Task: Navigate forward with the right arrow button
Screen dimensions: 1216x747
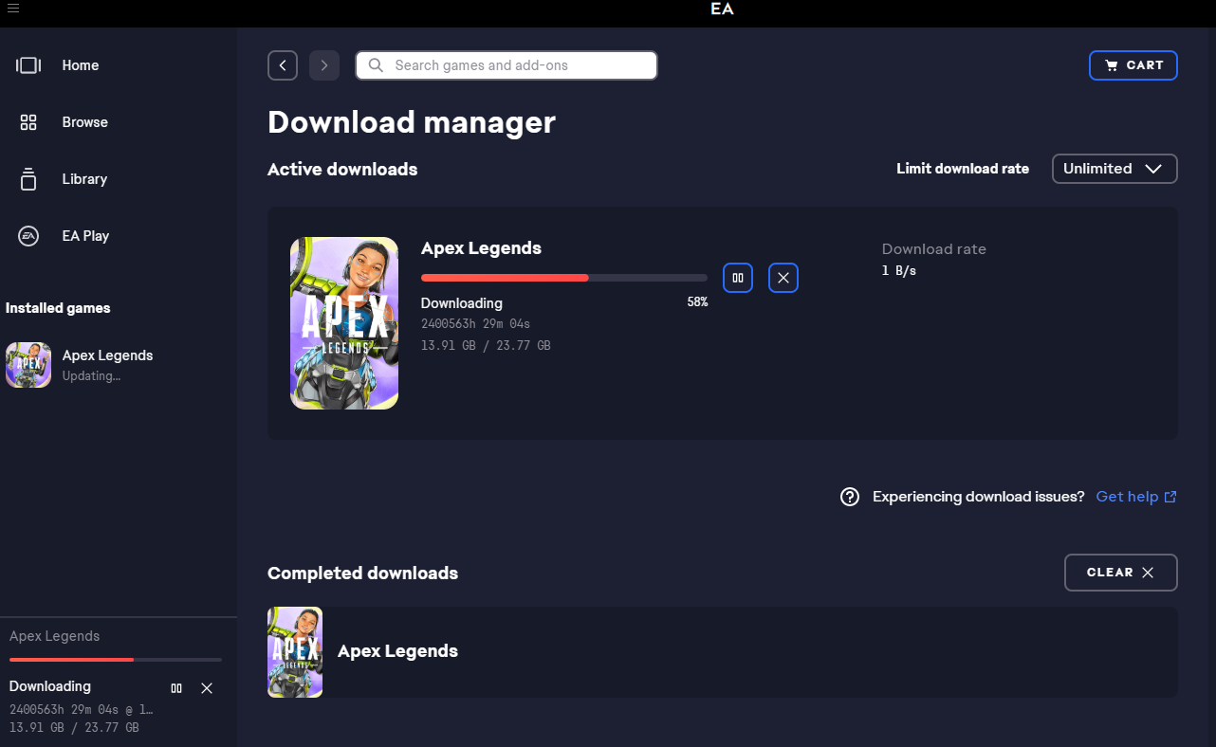Action: pos(324,65)
